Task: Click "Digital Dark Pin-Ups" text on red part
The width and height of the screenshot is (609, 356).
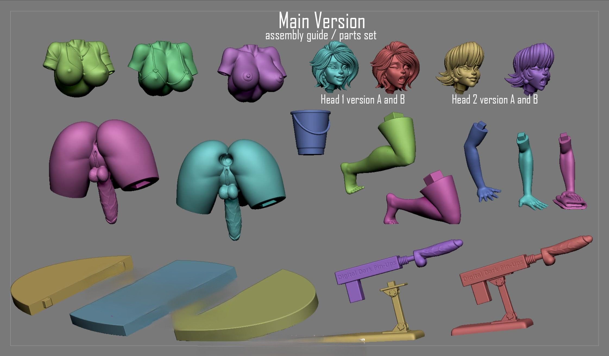Action: click(x=493, y=271)
